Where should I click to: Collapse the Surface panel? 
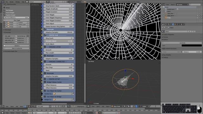pos(163,40)
